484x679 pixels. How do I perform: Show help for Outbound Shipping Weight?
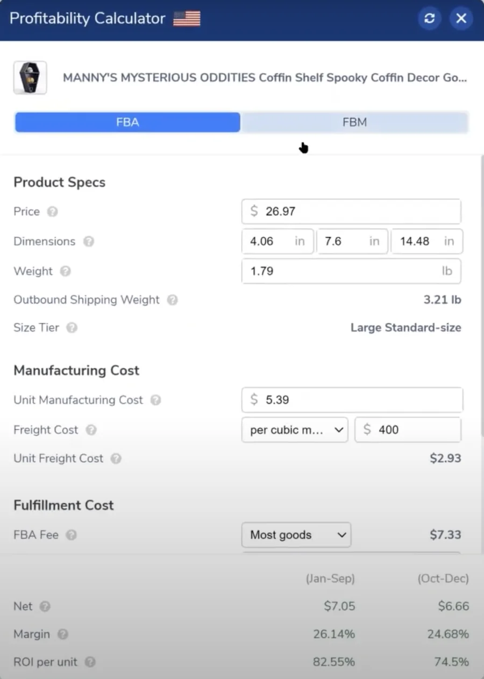(x=172, y=300)
